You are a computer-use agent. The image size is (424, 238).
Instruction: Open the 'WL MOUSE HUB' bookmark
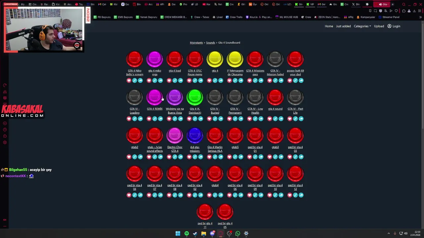[287, 17]
